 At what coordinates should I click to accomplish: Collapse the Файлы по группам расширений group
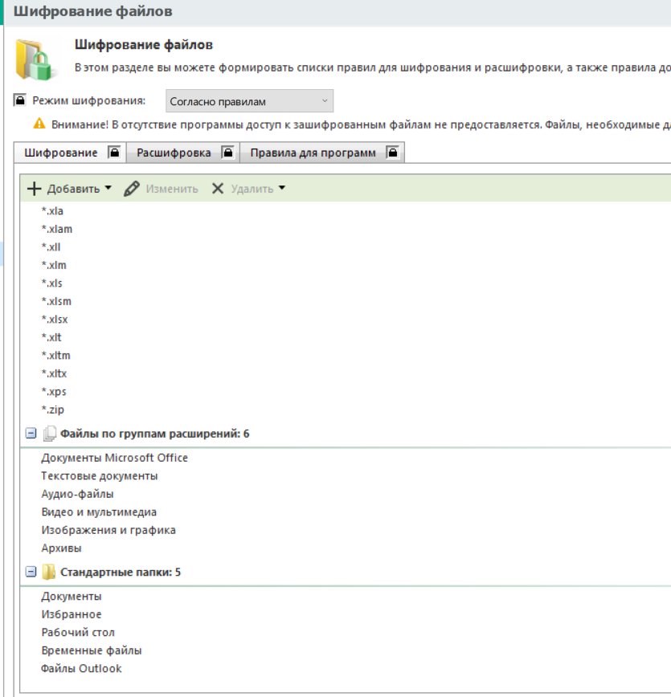click(31, 433)
